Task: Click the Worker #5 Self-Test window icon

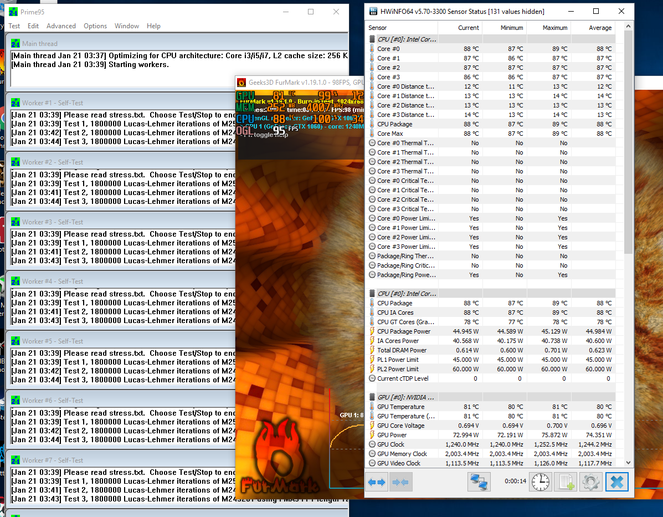Action: [x=16, y=341]
